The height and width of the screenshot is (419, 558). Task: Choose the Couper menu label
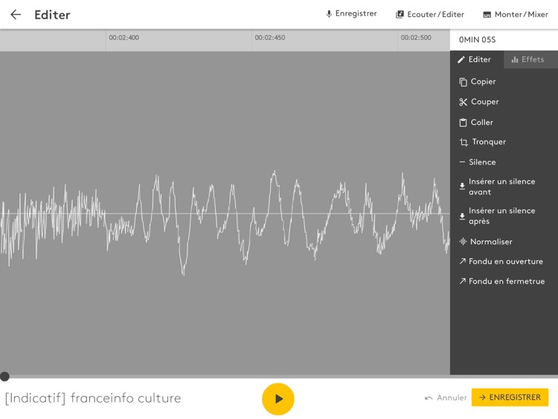point(484,102)
